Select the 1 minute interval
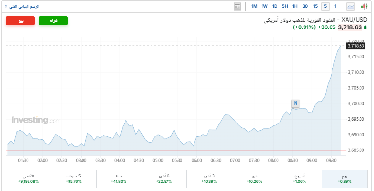Viewport: 374px width, 191px height. tap(335, 6)
